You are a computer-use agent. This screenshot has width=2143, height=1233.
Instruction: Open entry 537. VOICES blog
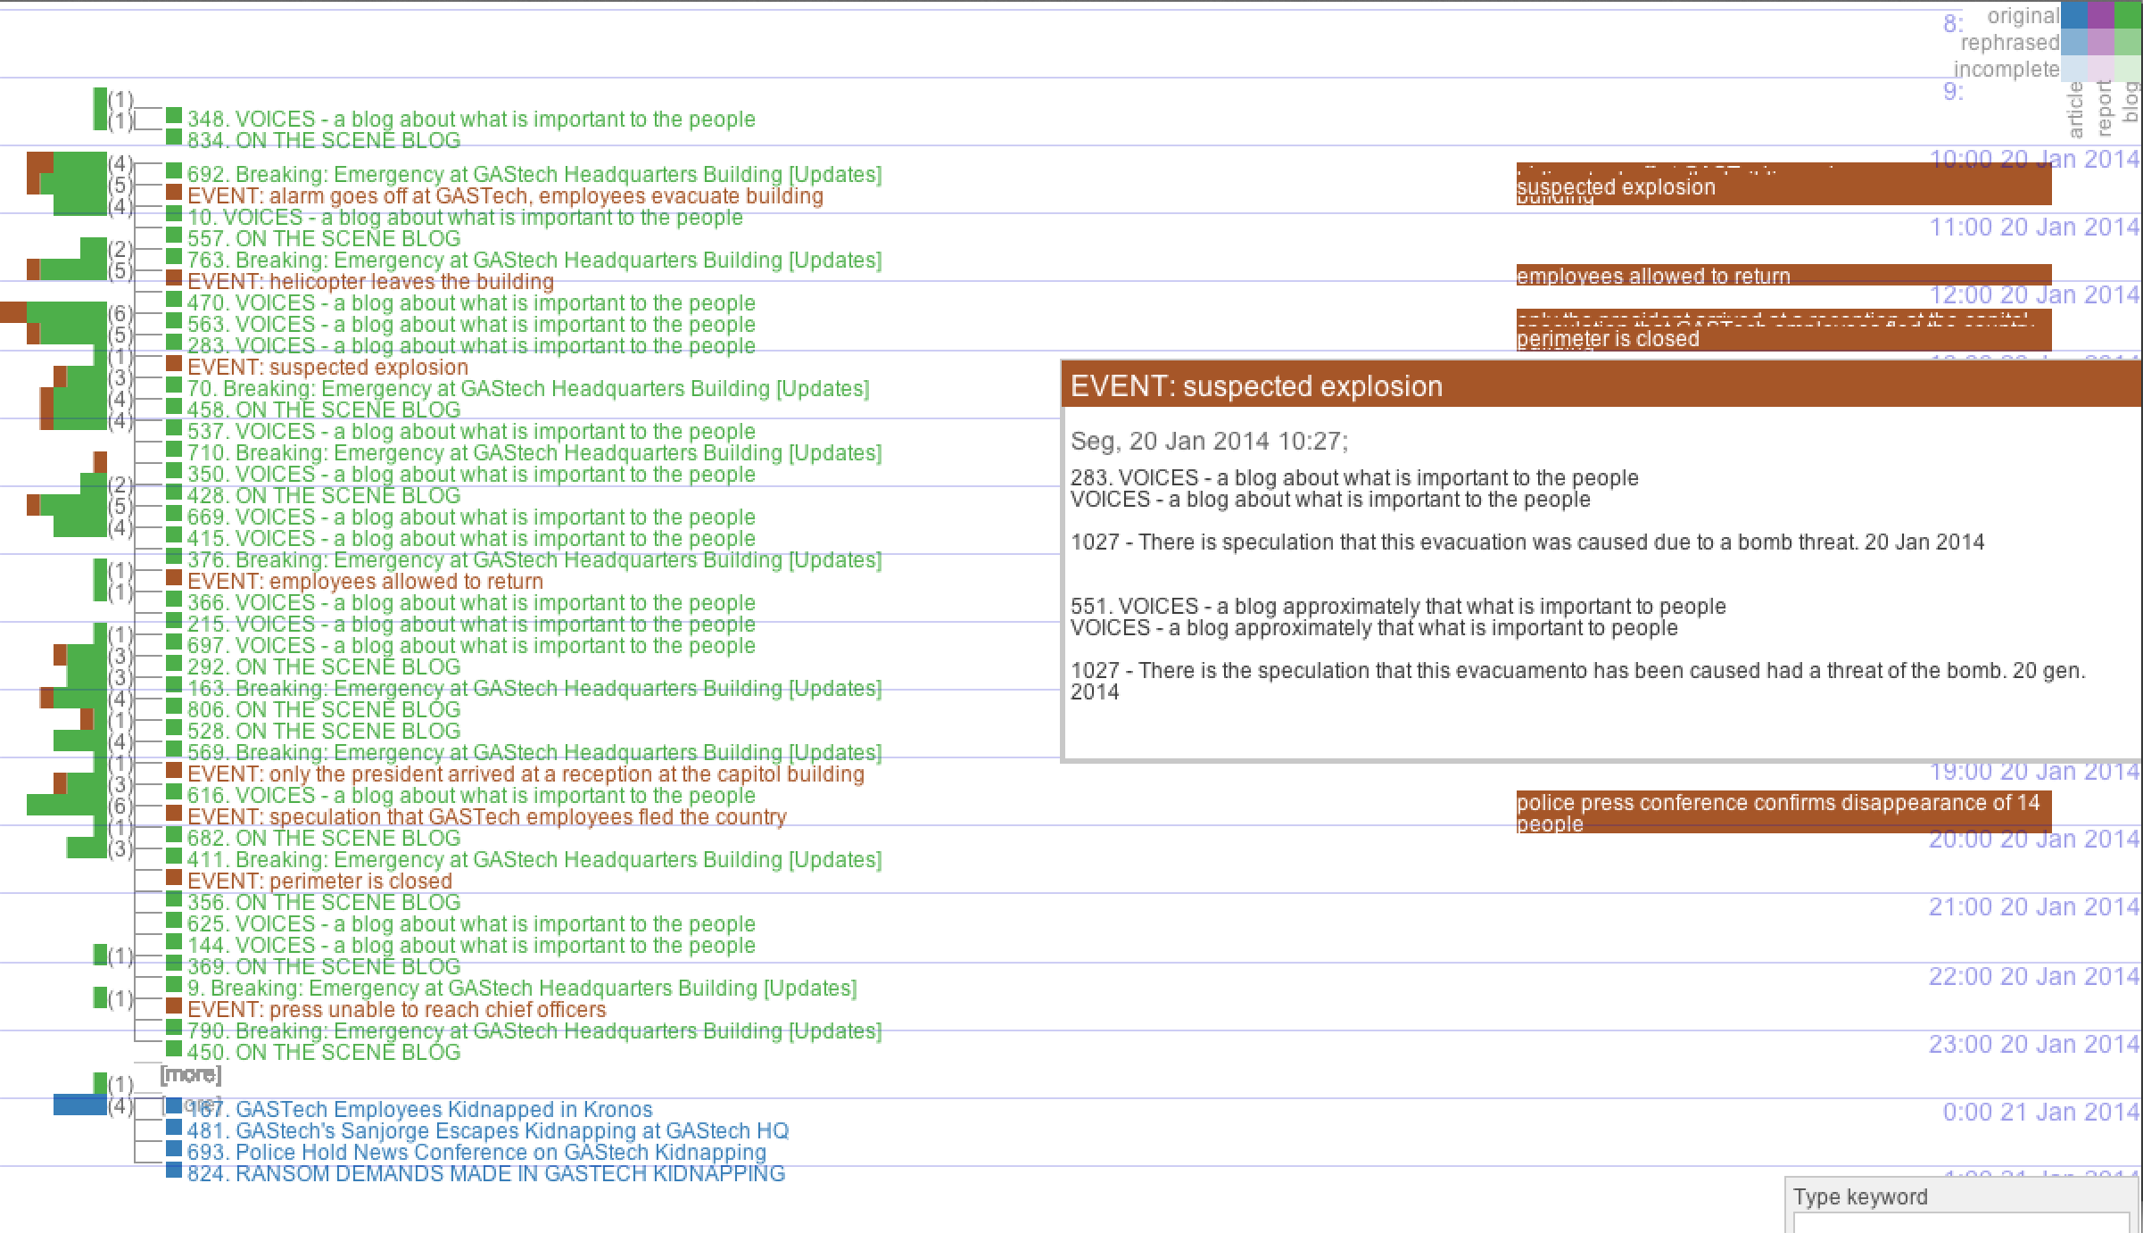[471, 431]
